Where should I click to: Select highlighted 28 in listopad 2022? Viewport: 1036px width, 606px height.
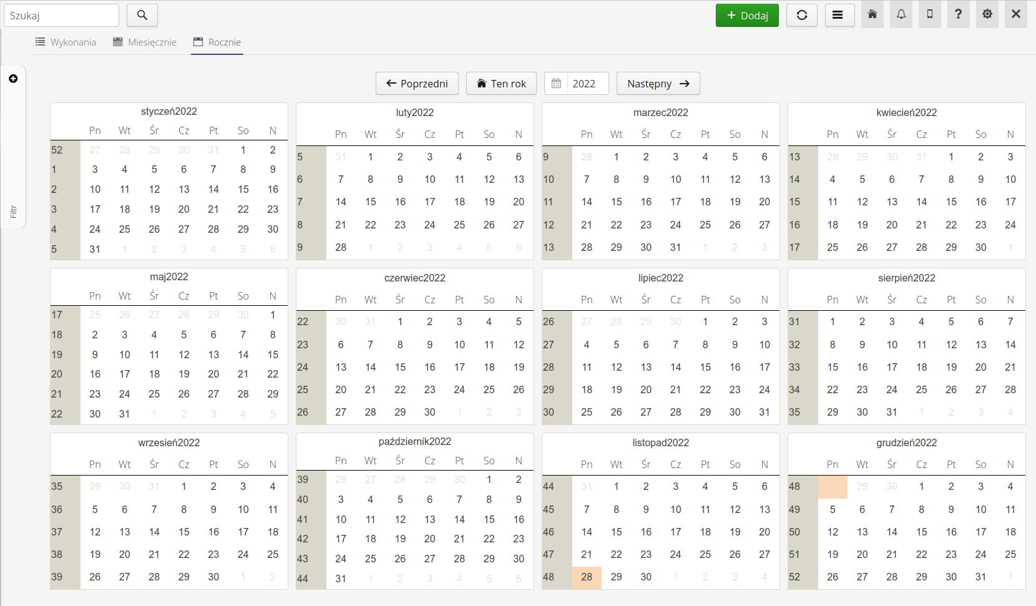pos(587,577)
